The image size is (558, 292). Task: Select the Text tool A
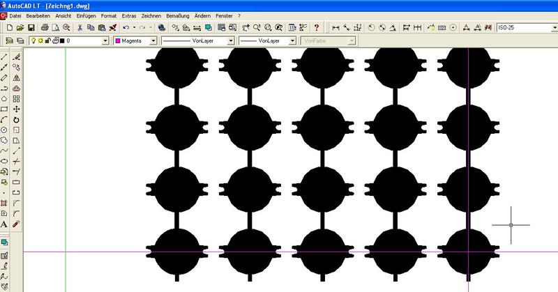coord(4,224)
